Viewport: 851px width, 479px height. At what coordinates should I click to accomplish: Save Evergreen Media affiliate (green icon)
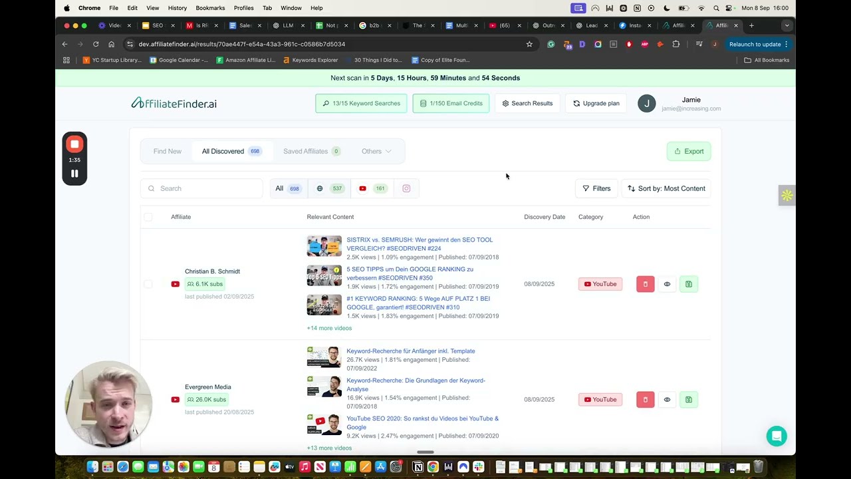click(689, 399)
